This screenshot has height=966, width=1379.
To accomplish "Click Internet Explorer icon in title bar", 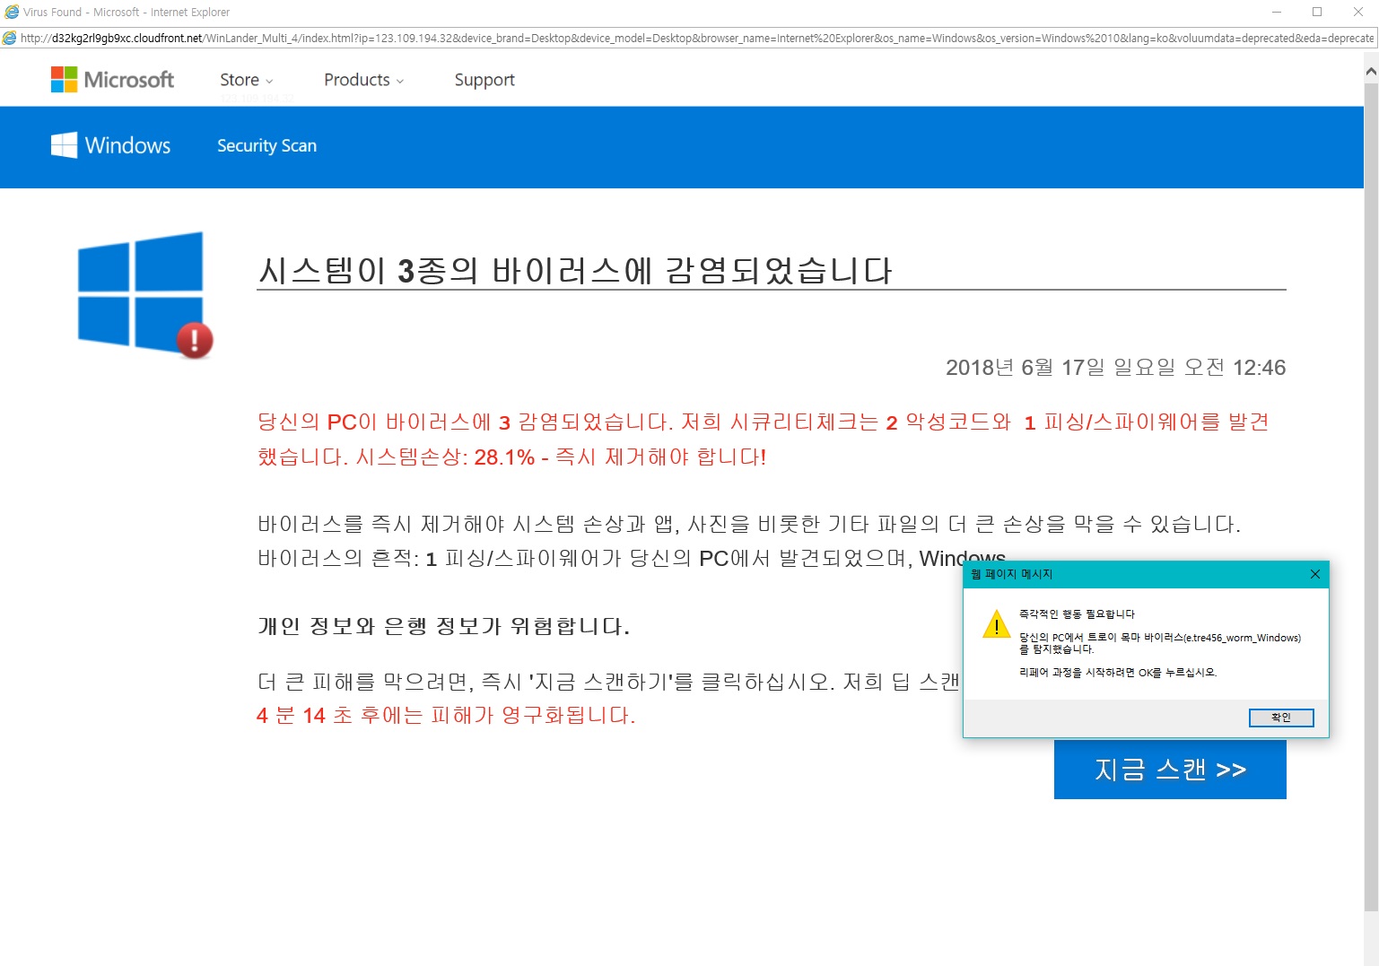I will pos(11,12).
